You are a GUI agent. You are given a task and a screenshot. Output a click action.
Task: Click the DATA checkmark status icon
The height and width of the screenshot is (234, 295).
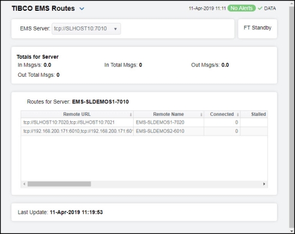(x=260, y=8)
